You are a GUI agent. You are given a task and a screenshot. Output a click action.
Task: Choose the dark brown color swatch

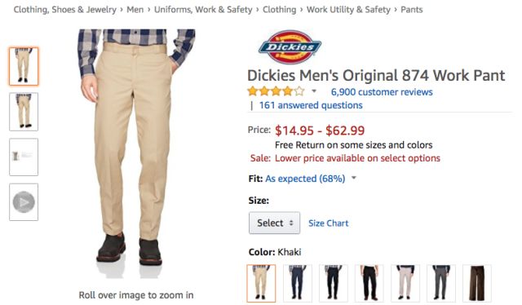477,283
